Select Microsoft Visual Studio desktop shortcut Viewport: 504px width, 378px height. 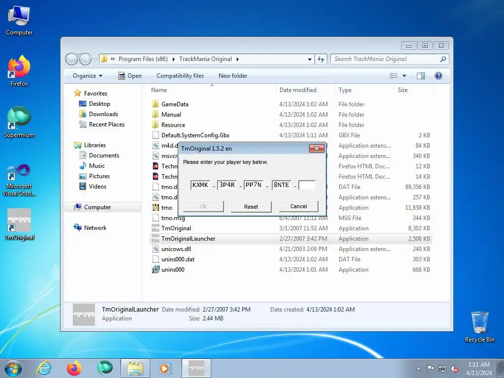[x=19, y=179]
